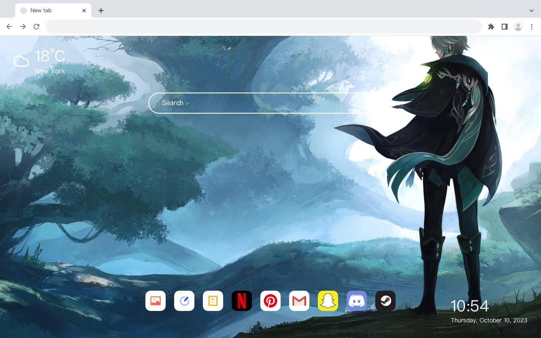Go forward to next page
Screen dimensions: 541x338
[x=23, y=27]
